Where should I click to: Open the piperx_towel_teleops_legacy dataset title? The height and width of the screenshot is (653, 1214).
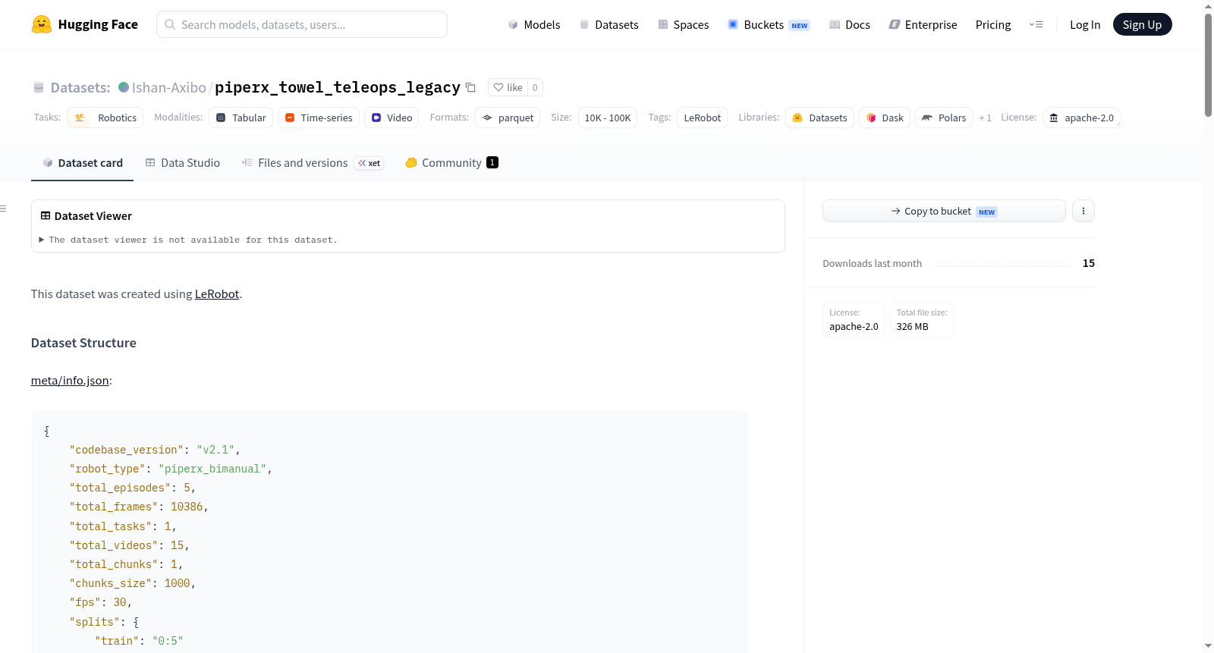[x=338, y=87]
